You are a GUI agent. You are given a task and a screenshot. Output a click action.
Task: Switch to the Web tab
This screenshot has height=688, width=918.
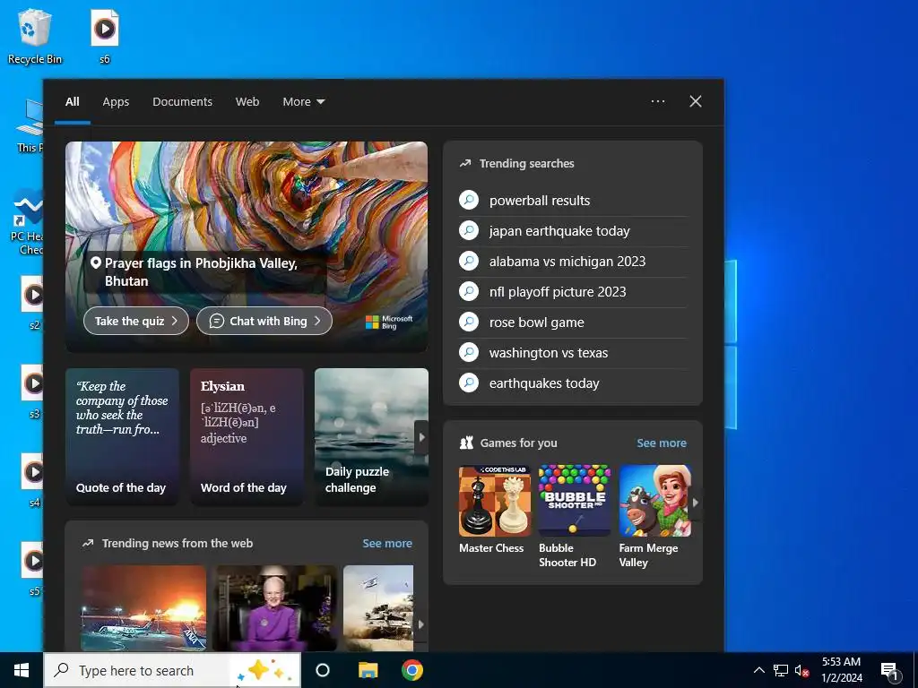click(247, 101)
